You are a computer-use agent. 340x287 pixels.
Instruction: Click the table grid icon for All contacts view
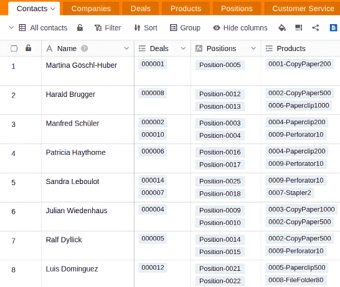point(22,28)
